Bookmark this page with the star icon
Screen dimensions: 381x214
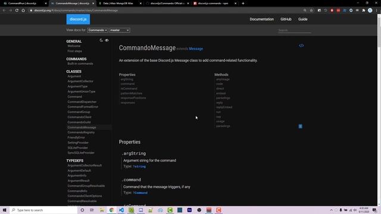click(x=311, y=11)
